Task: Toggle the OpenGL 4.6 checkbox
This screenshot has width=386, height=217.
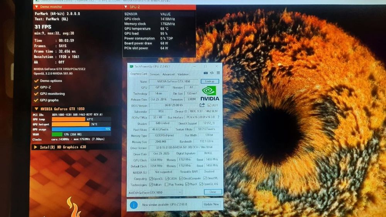Action: click(x=201, y=184)
